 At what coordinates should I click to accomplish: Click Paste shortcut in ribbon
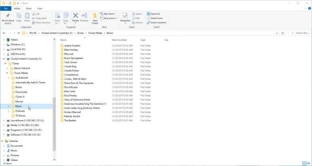tap(41, 23)
